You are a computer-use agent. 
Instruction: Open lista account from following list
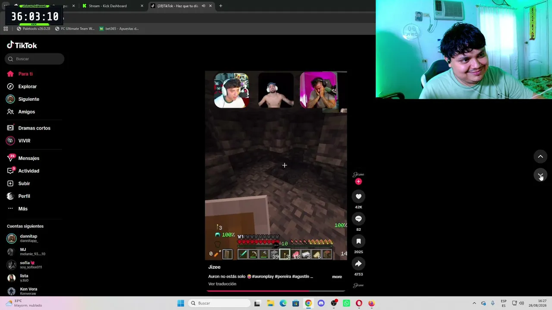coord(18,278)
